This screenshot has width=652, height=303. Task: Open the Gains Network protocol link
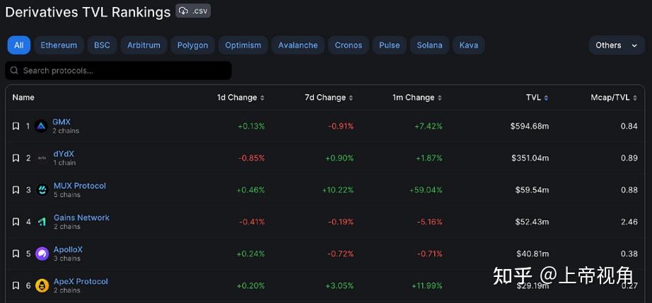click(x=81, y=218)
